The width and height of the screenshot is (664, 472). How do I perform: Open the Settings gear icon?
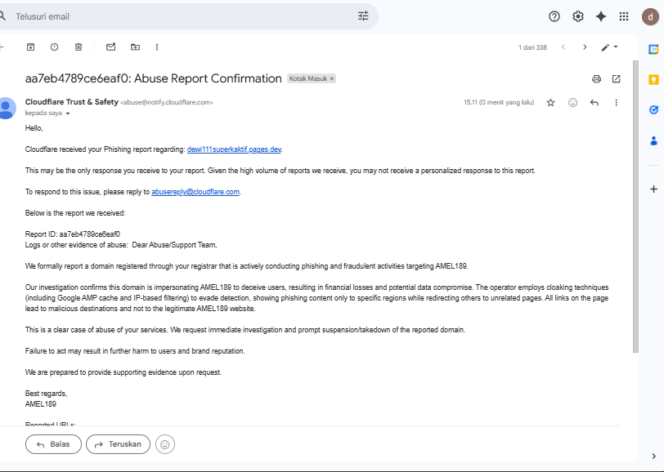(577, 16)
